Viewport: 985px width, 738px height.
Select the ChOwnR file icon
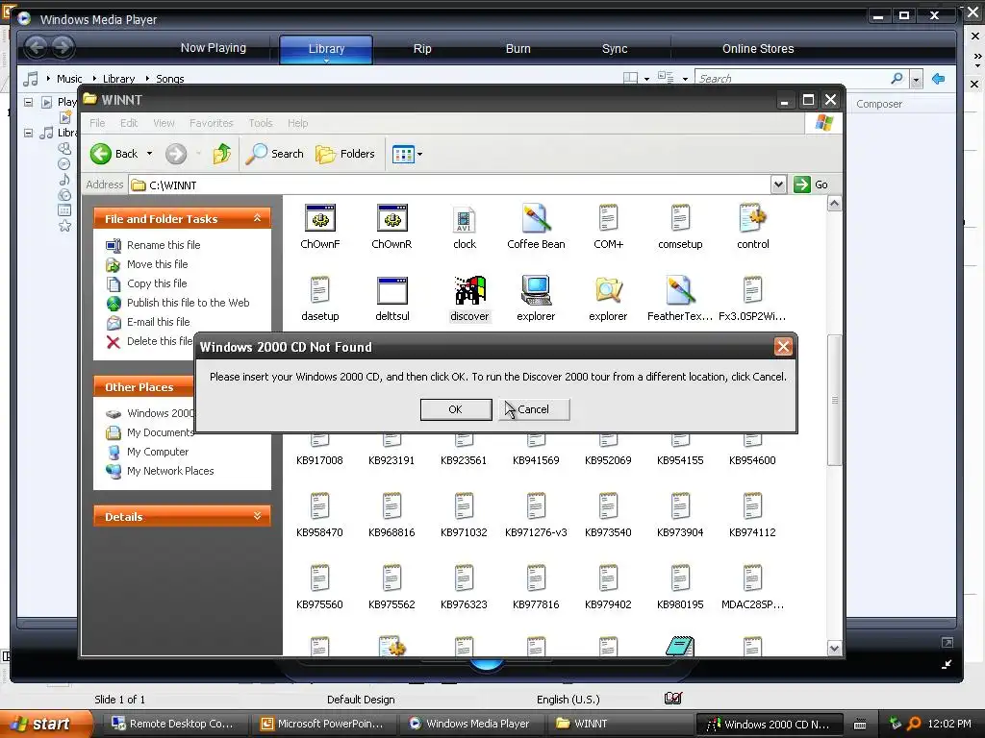pos(392,219)
